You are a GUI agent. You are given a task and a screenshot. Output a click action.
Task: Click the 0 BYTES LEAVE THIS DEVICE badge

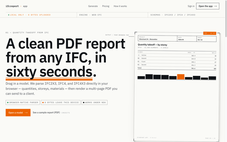[61, 103]
